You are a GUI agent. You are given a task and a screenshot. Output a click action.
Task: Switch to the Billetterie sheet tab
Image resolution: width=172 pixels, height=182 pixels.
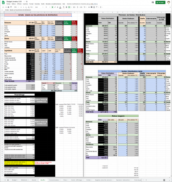24,180
